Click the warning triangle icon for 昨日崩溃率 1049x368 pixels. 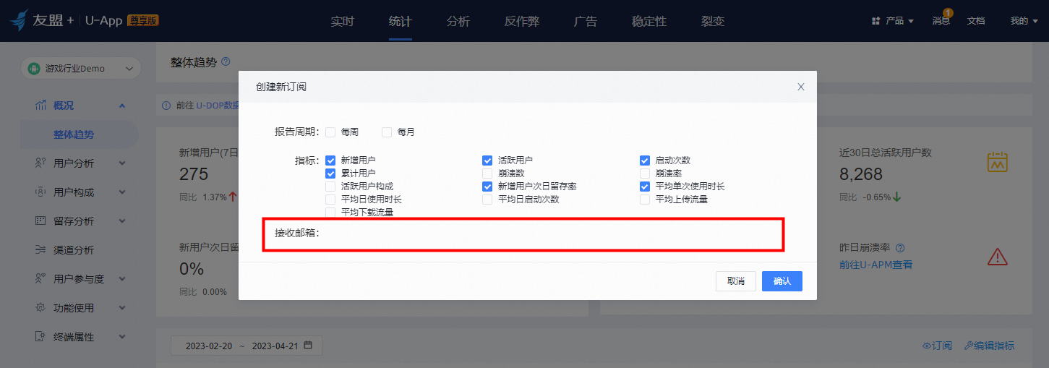998,256
